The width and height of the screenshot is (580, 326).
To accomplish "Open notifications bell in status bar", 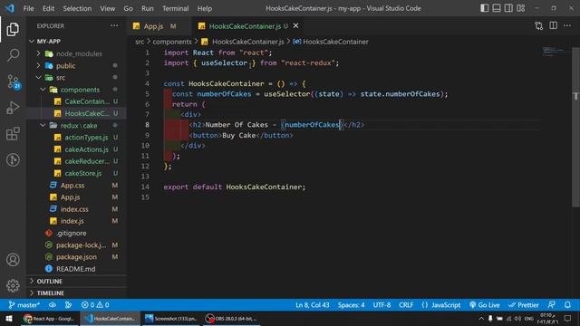I will [567, 305].
